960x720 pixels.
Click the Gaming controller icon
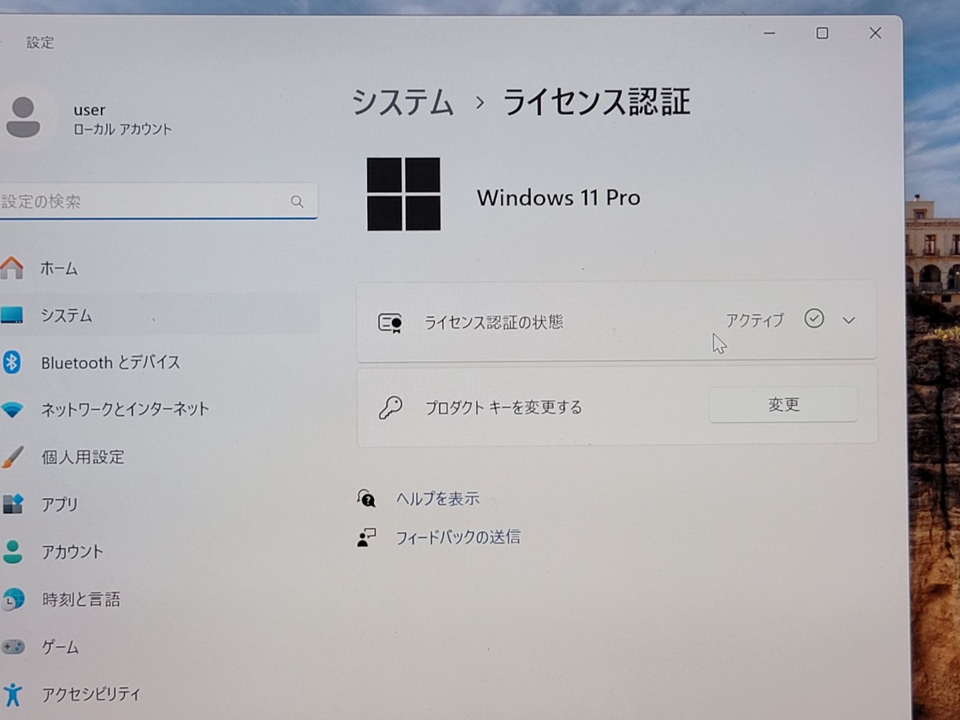point(13,646)
